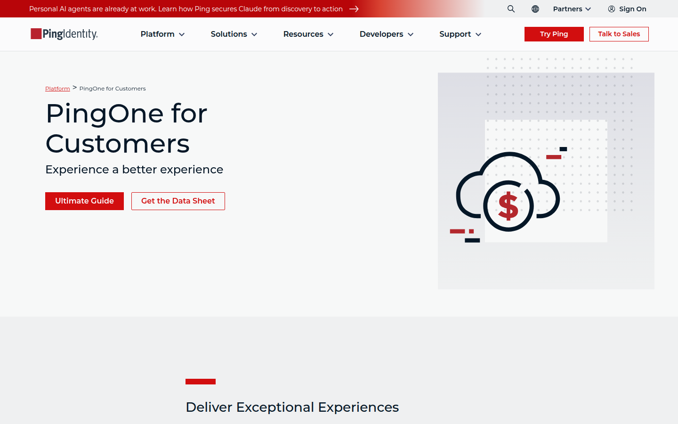
Task: Follow the Platform breadcrumb link
Action: pos(57,89)
